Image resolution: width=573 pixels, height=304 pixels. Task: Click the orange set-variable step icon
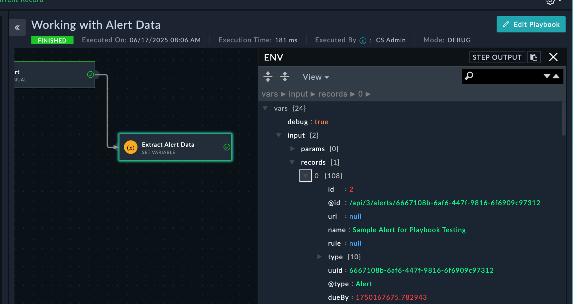[x=131, y=147]
